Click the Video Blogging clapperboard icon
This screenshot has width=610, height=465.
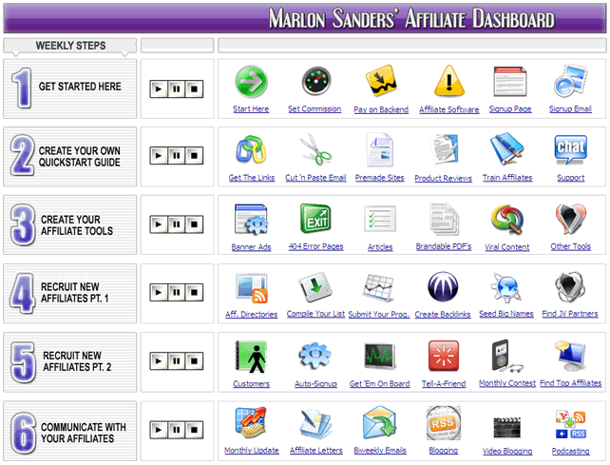506,425
